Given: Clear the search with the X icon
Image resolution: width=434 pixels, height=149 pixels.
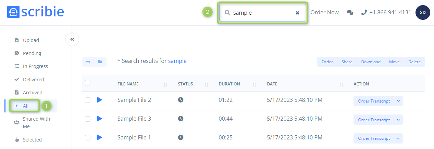Looking at the screenshot, I should 297,13.
